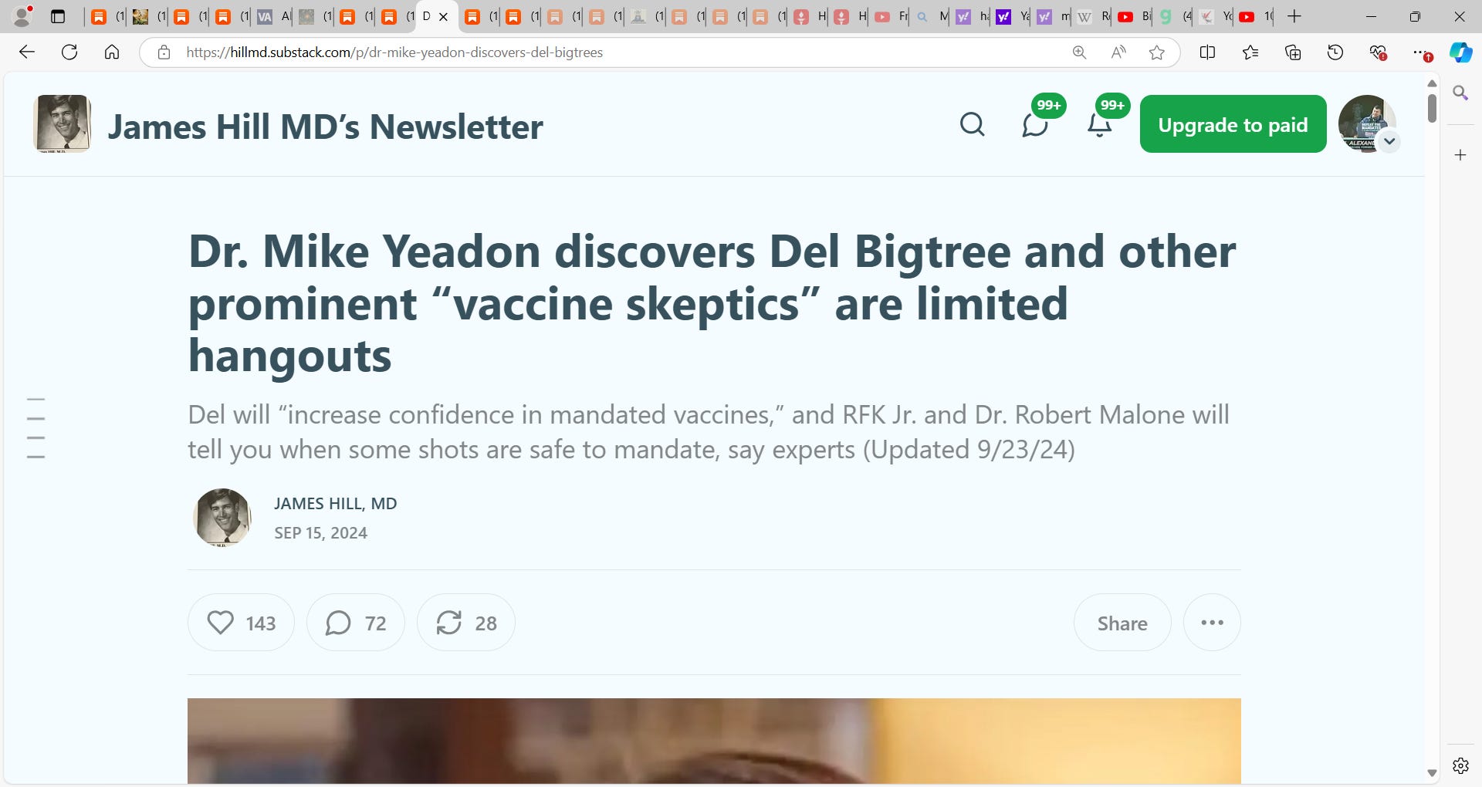Click the article headline text
1482x787 pixels.
coord(712,304)
